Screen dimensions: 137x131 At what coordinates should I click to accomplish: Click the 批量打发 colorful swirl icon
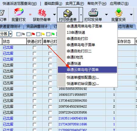[19, 12]
